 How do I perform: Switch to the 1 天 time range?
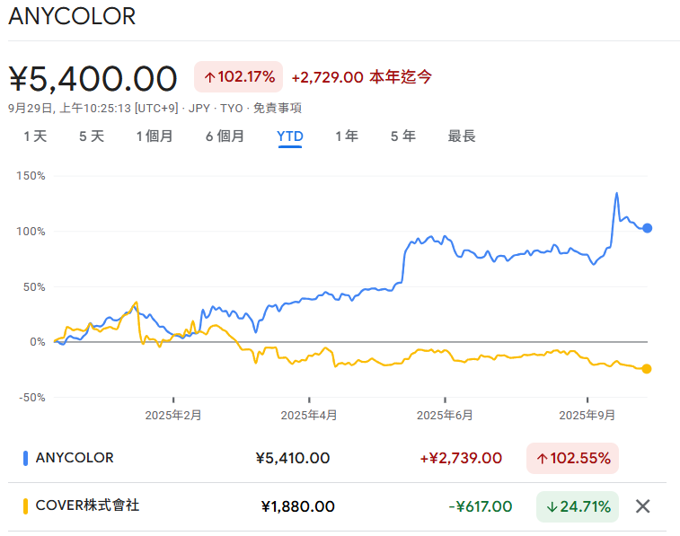[35, 136]
